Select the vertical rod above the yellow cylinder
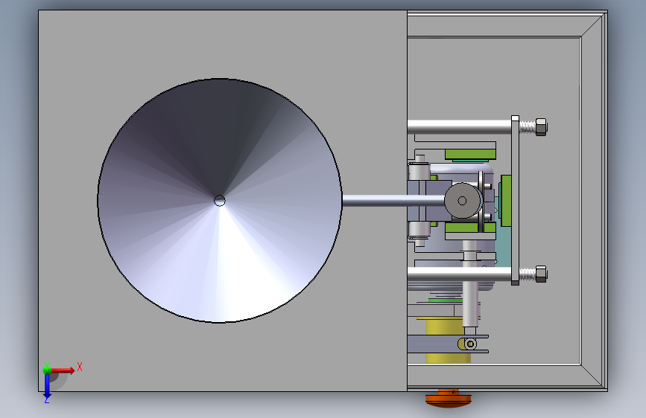 (470, 284)
